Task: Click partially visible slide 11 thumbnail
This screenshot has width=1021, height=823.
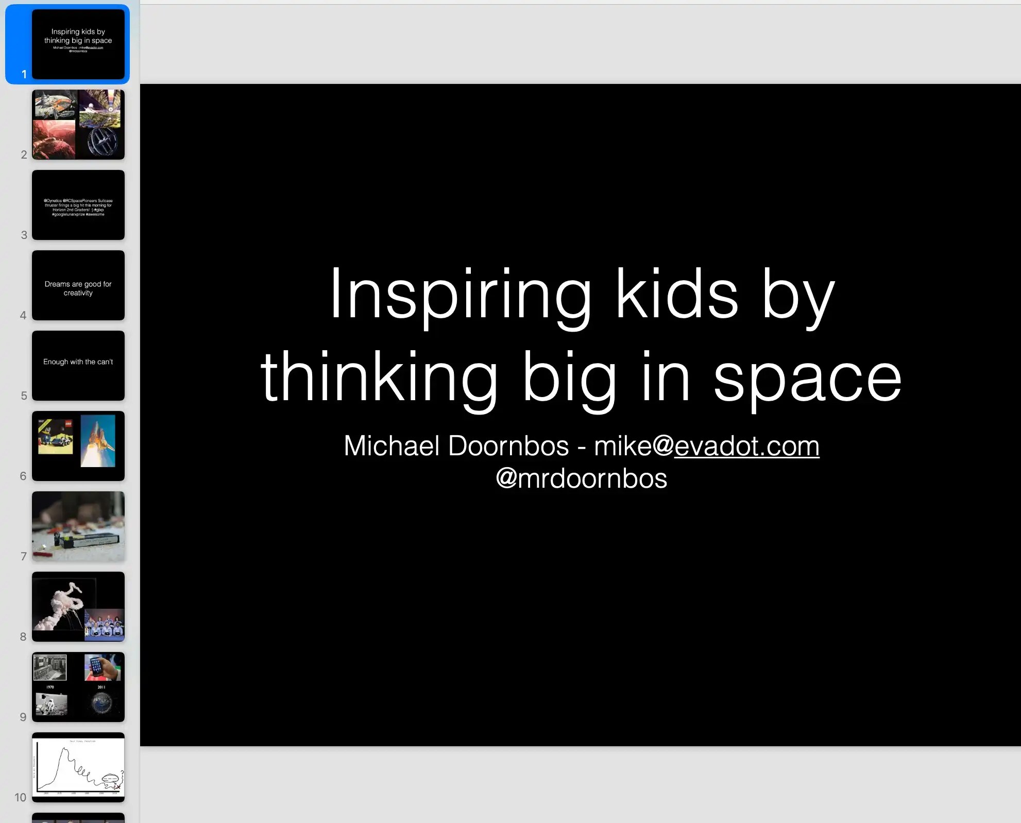Action: tap(78, 818)
